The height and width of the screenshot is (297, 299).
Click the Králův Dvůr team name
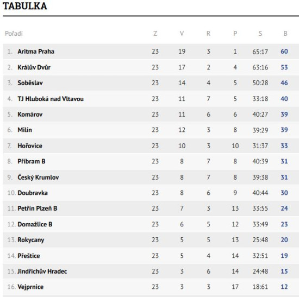click(34, 67)
